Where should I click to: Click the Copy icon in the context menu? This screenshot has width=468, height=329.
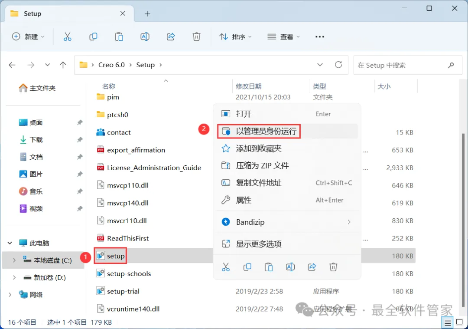247,267
